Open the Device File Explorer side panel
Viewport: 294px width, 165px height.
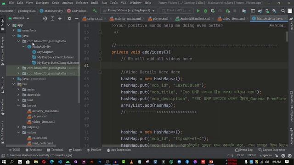(291, 106)
